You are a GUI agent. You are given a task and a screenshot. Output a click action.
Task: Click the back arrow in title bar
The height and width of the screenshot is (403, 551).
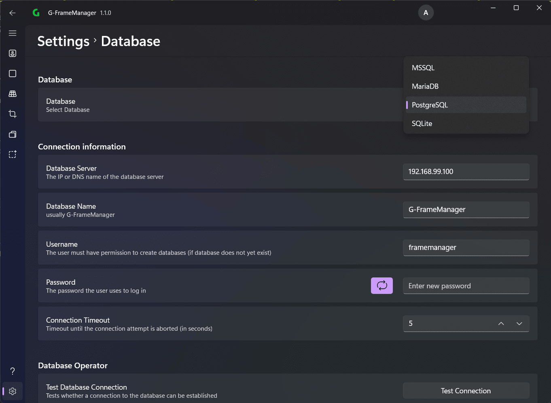(x=13, y=13)
